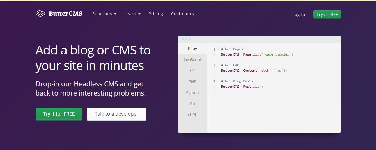The width and height of the screenshot is (376, 150).
Task: Go to the Pricing page
Action: tap(156, 14)
